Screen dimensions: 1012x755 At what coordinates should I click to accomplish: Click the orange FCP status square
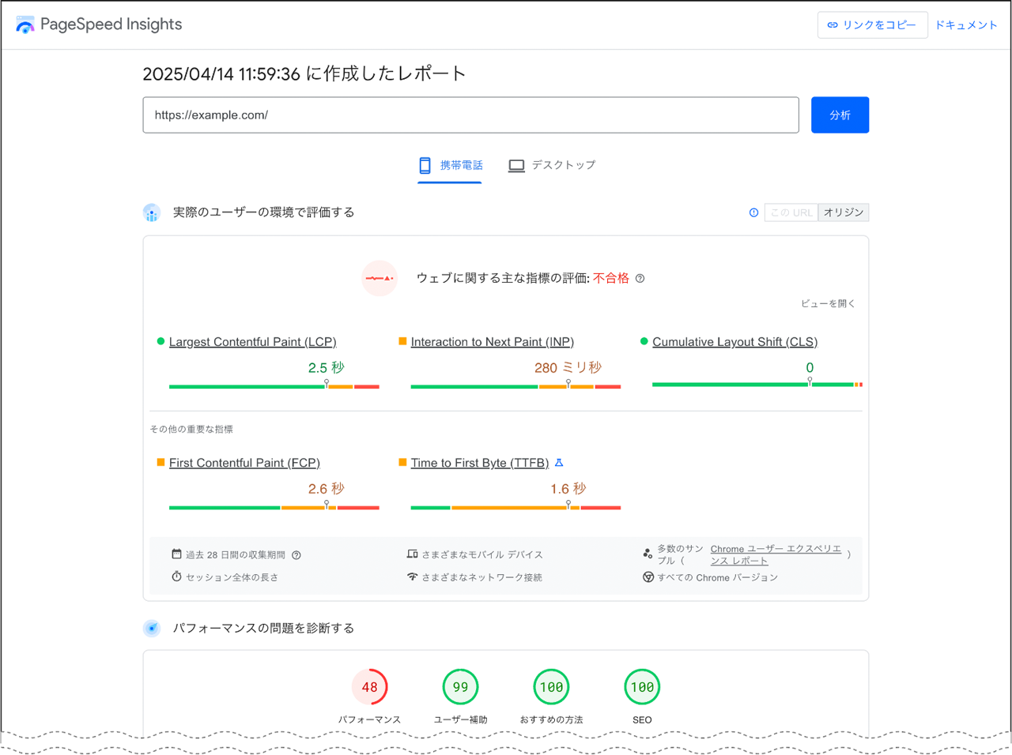coord(160,463)
